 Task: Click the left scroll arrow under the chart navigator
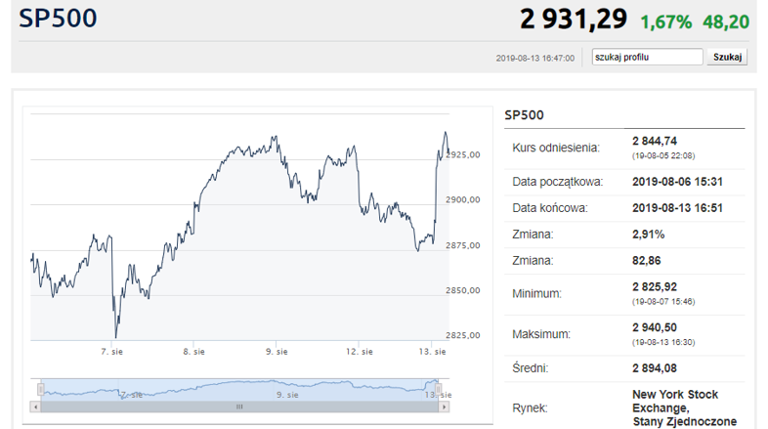35,407
